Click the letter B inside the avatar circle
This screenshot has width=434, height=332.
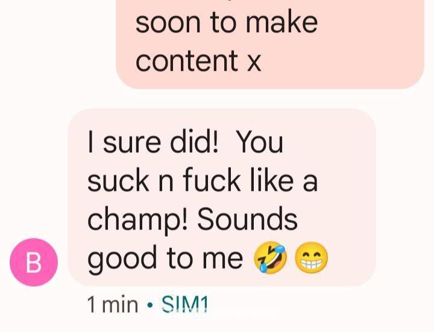(x=34, y=262)
